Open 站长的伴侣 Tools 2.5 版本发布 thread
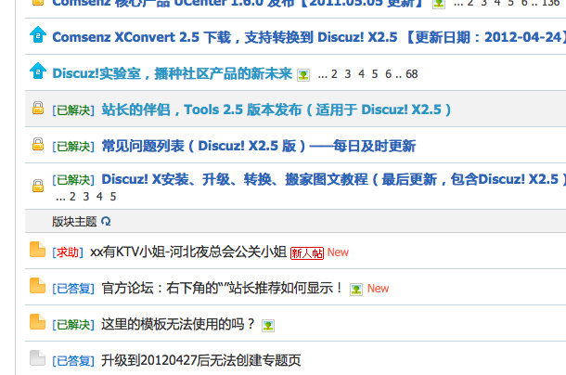 click(277, 110)
